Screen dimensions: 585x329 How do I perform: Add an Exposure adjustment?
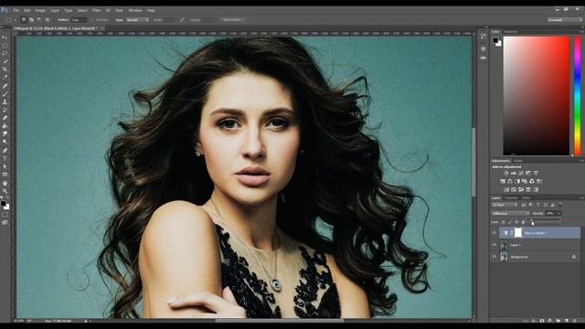pos(528,173)
